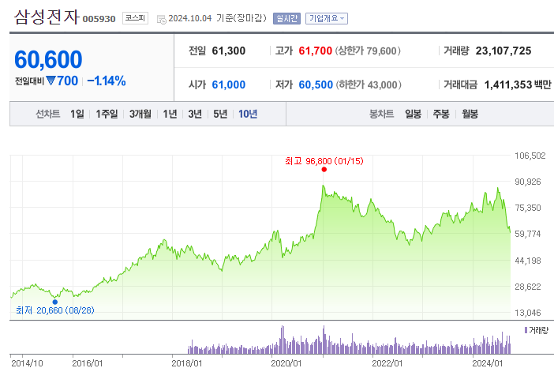Screen dimensions: 554x383
Task: Click the blue 최저 low marker dot
Action: 54,302
